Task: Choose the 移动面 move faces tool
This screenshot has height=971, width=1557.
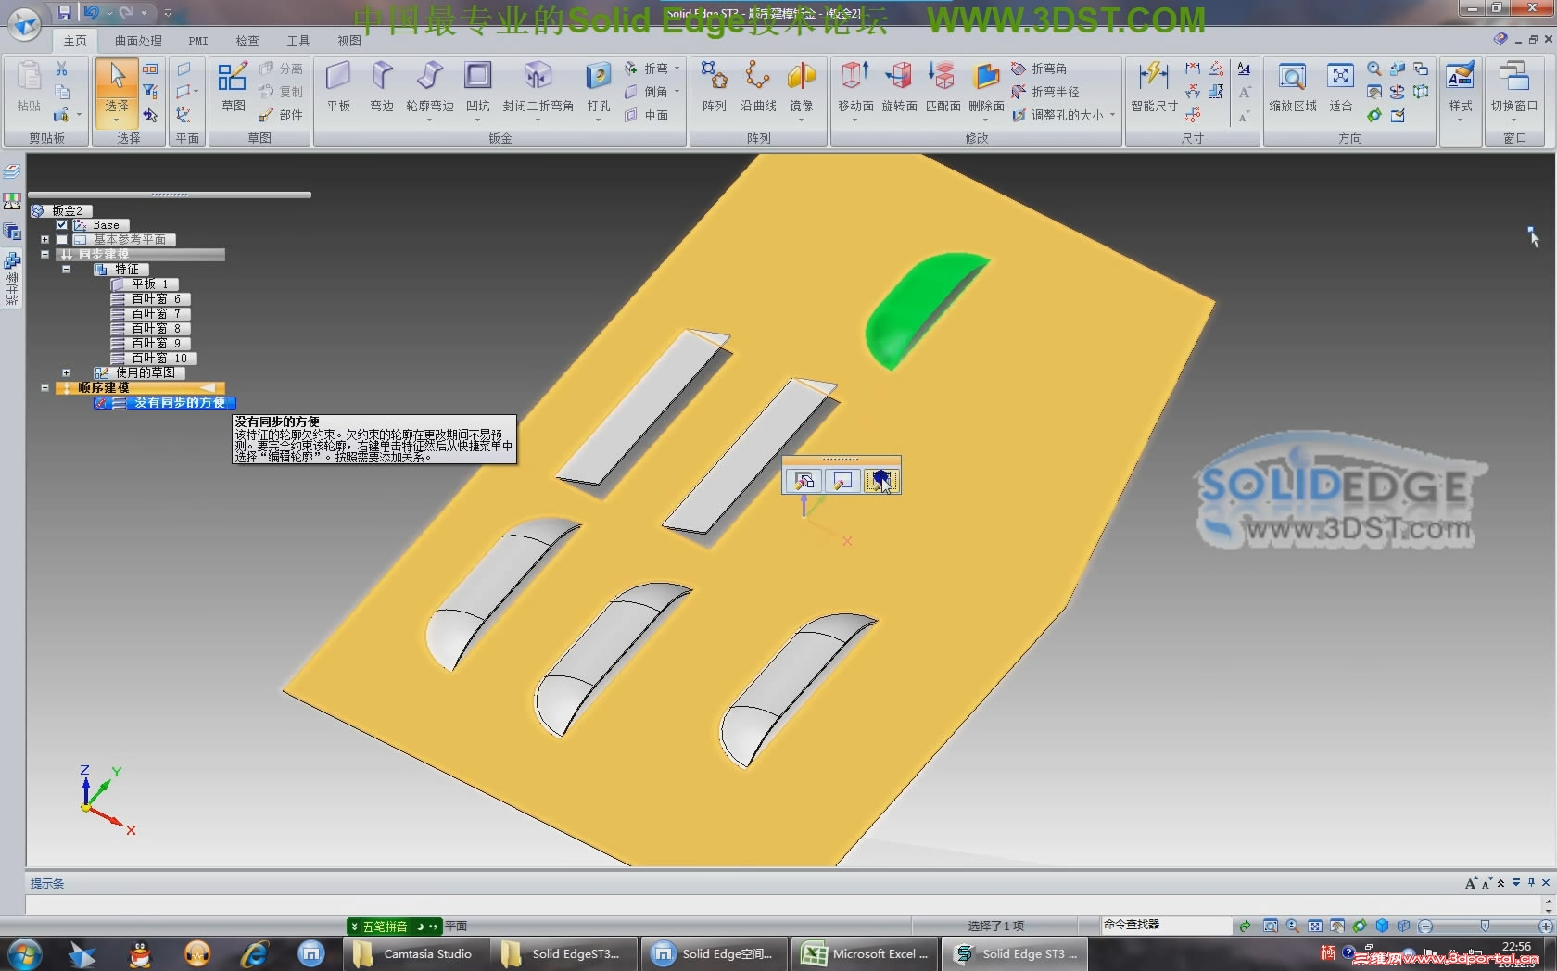Action: (855, 89)
